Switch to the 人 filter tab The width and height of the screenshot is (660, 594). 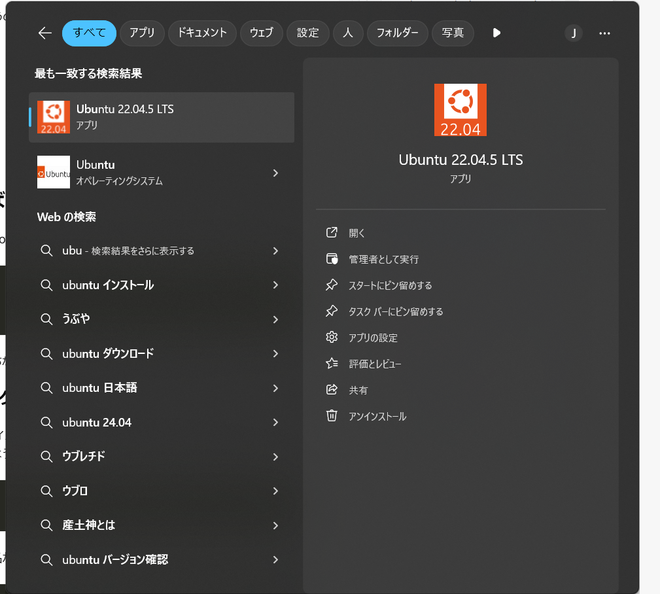348,33
